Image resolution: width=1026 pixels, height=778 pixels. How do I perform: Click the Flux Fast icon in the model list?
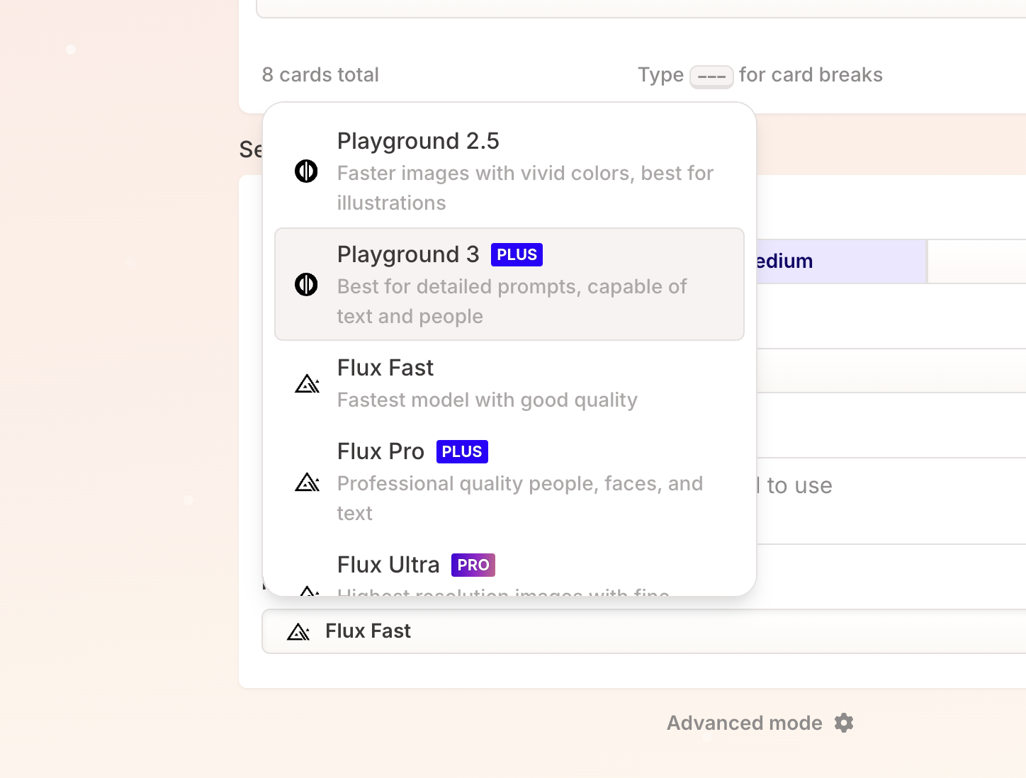(307, 384)
